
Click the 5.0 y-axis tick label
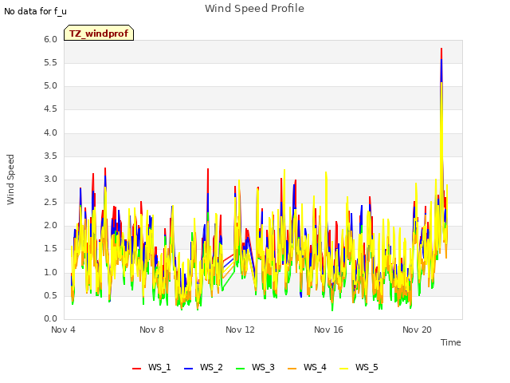pos(50,86)
